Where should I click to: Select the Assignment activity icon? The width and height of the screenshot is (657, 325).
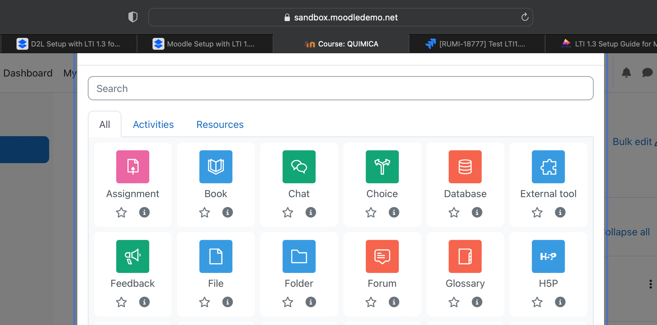click(x=133, y=167)
